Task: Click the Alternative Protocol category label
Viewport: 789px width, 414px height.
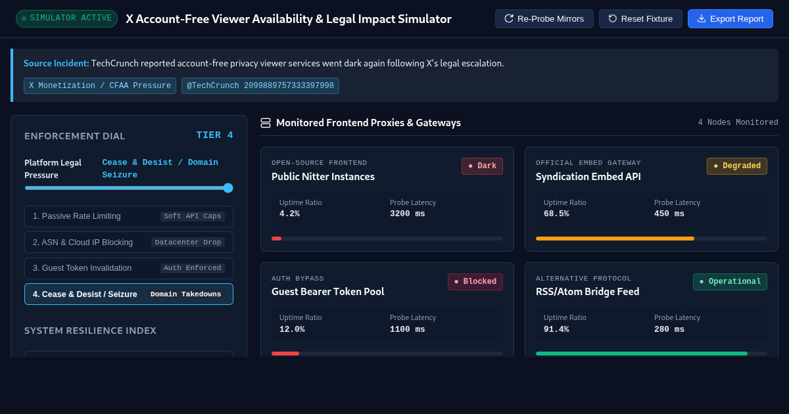Action: pyautogui.click(x=584, y=279)
